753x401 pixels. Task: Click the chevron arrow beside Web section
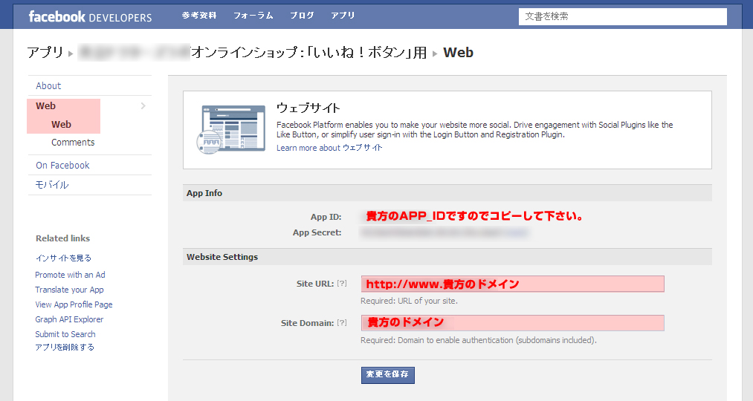143,106
